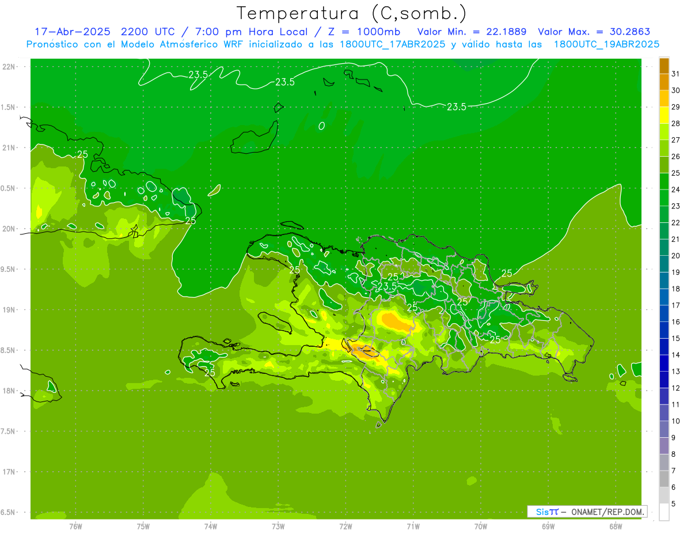This screenshot has height=534, width=691.
Task: Pick the colorbar band between 14 and 15
Action: [664, 347]
